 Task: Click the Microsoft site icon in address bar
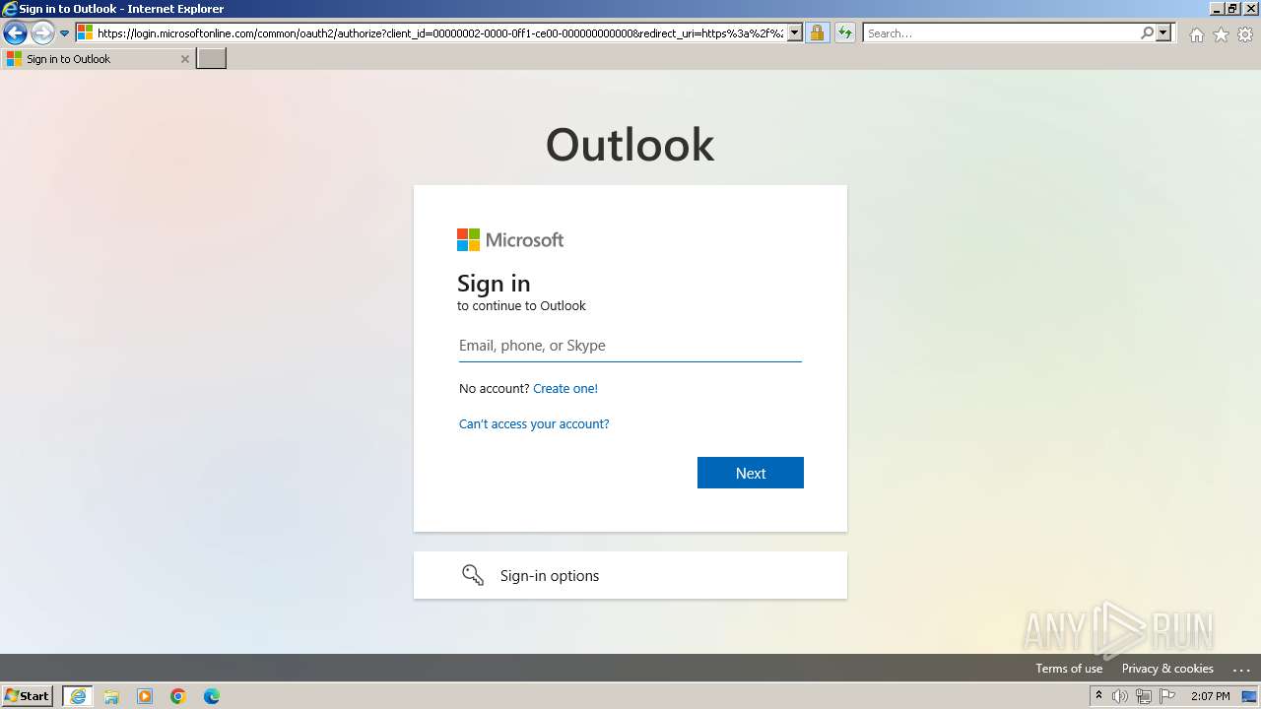(x=86, y=32)
